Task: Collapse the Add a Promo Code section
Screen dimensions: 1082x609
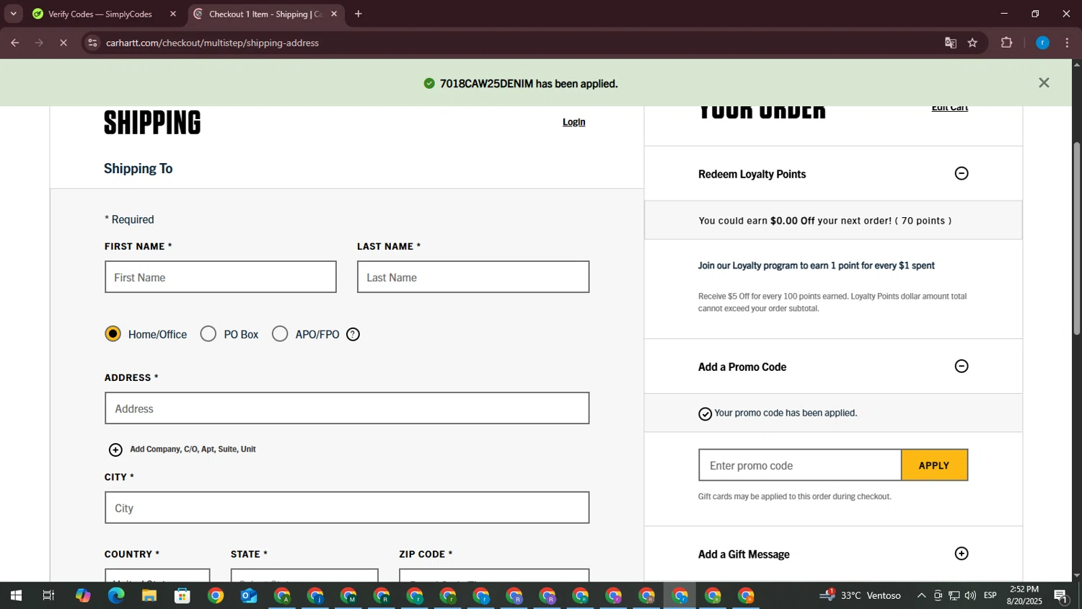Action: [x=962, y=366]
